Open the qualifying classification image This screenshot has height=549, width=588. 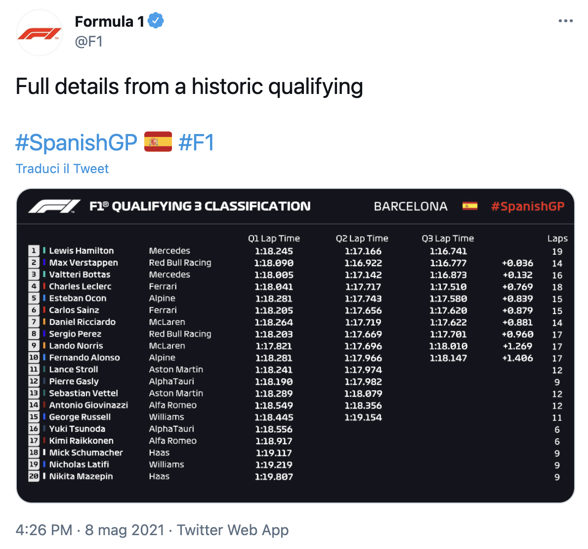pyautogui.click(x=295, y=346)
